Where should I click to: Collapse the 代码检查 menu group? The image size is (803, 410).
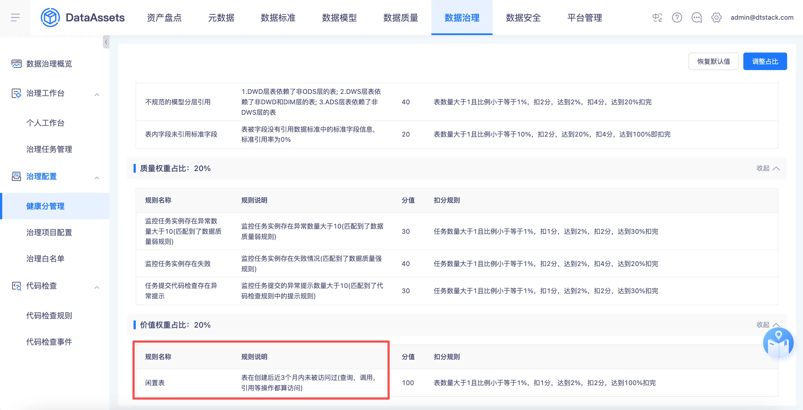97,287
